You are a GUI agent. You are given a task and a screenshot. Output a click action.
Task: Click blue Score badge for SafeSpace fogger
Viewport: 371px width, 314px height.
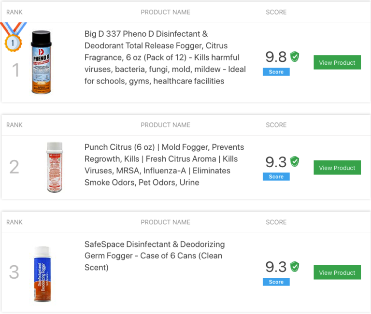(276, 282)
